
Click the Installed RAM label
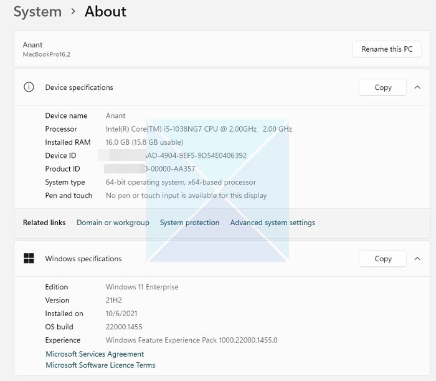68,142
